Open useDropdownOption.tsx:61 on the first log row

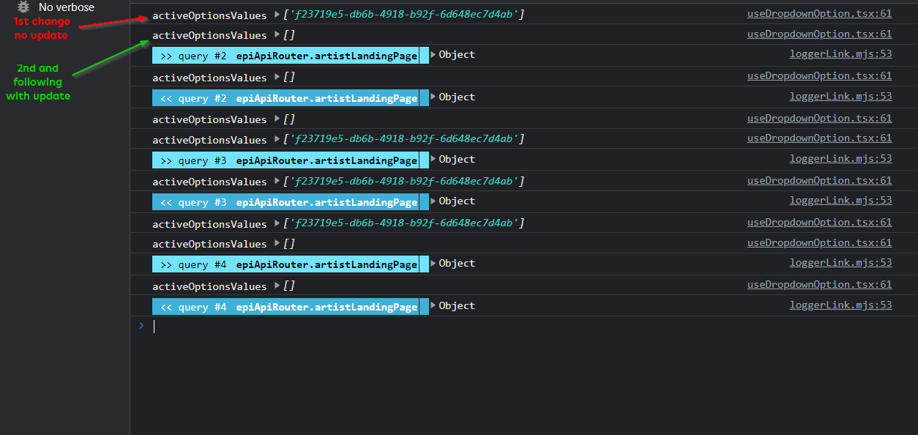[819, 13]
